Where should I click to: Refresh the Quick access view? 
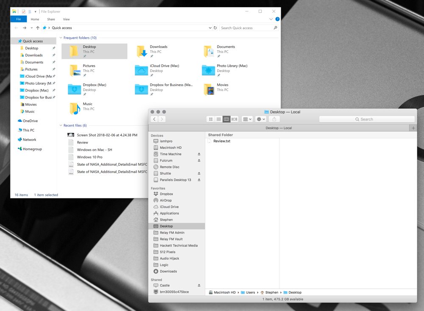pyautogui.click(x=215, y=28)
